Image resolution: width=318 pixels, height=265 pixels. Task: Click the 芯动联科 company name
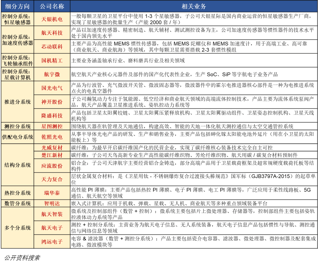click(52, 46)
